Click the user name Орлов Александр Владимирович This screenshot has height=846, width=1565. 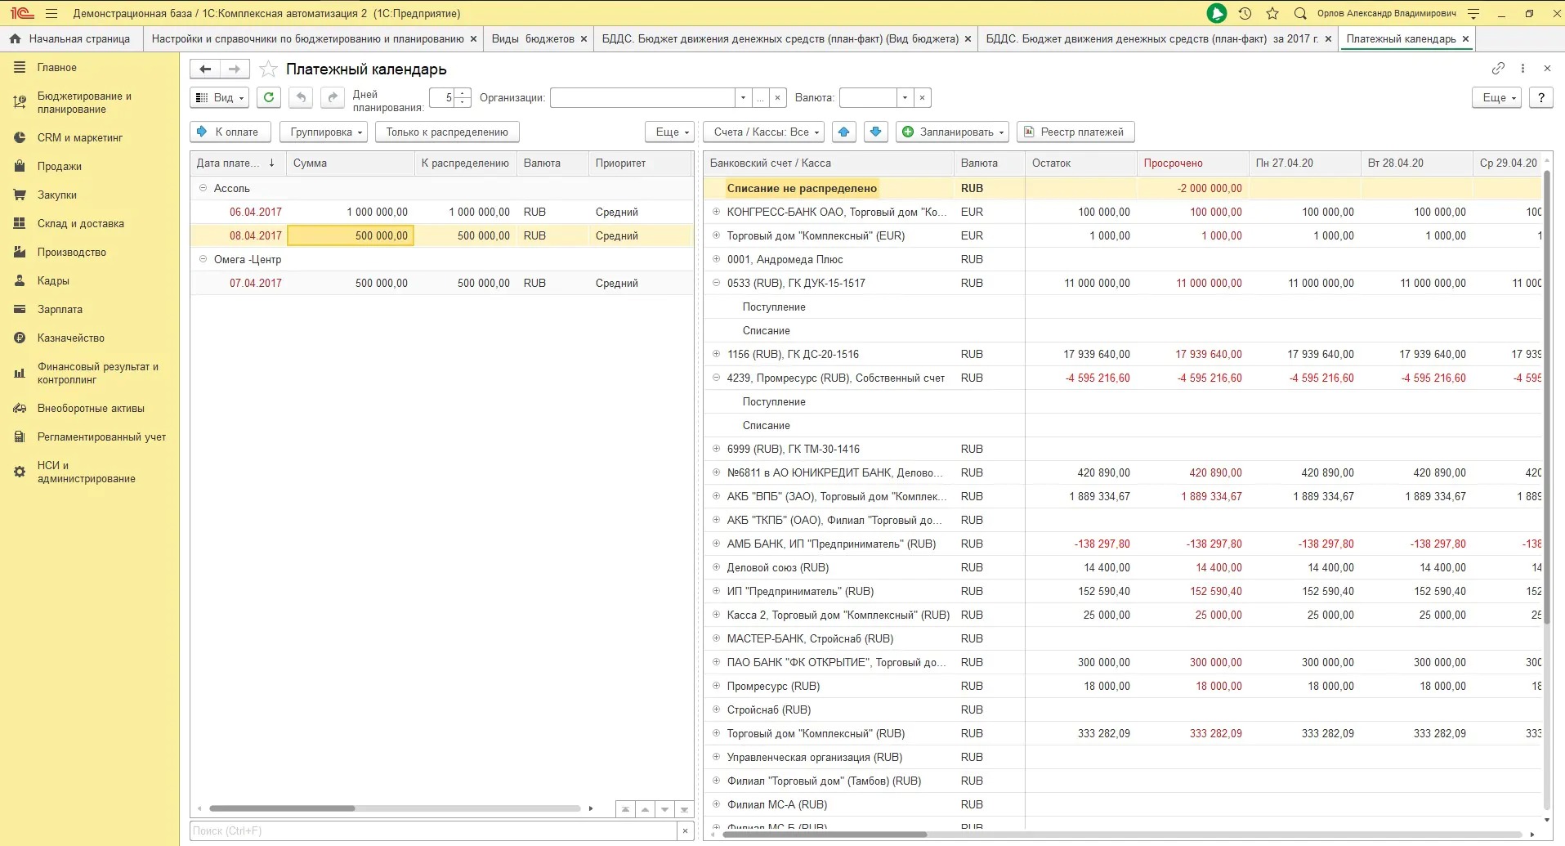(x=1386, y=13)
